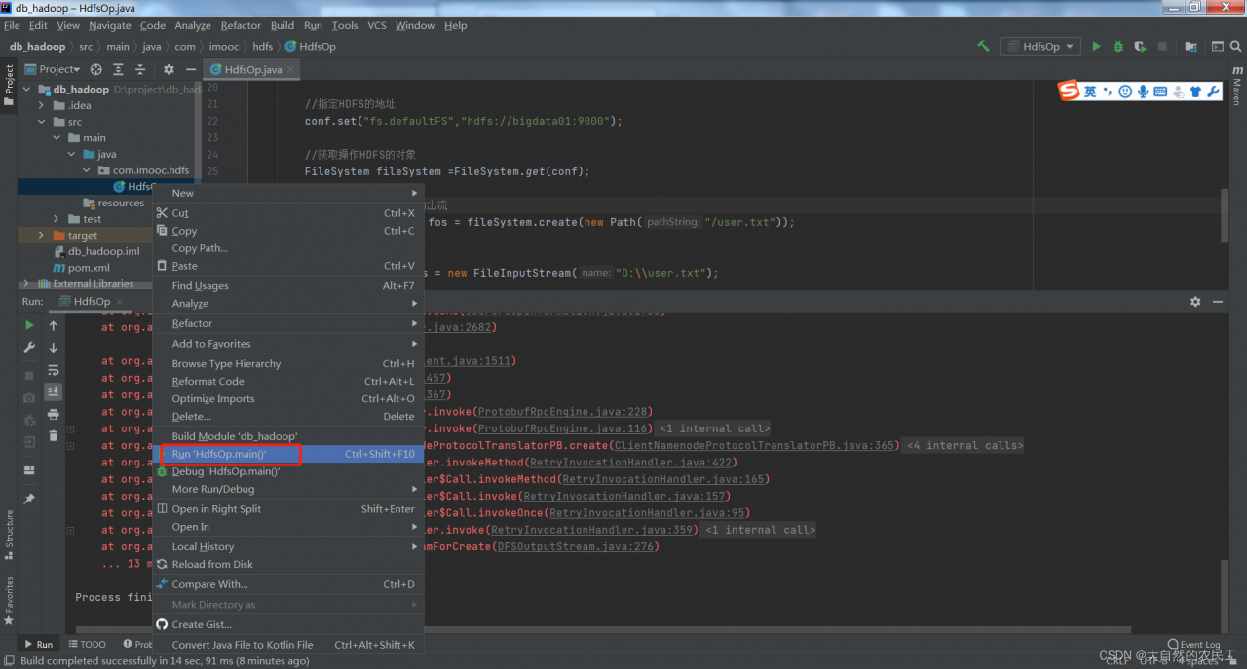Open Project Structure from the top toolbar
The height and width of the screenshot is (669, 1247).
[x=1190, y=46]
